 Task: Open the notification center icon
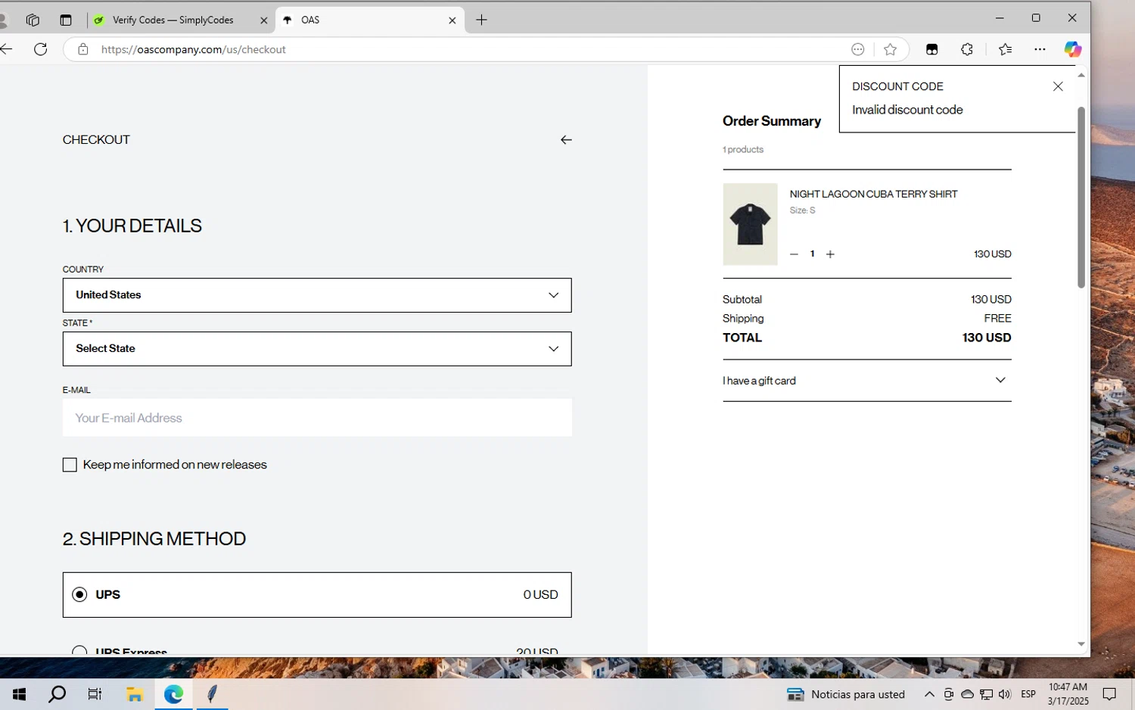(x=1109, y=694)
